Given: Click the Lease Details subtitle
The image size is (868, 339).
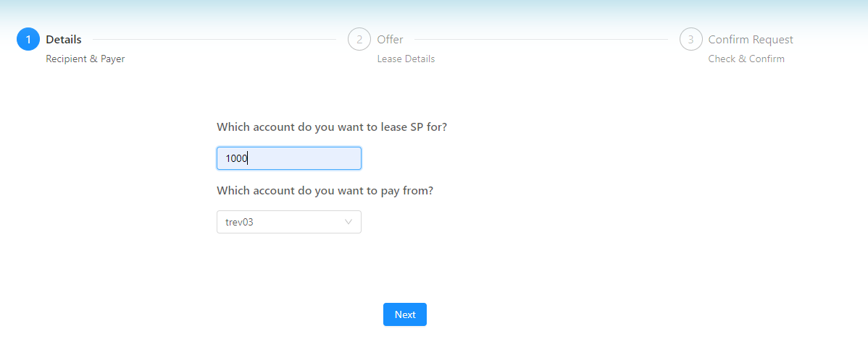Looking at the screenshot, I should [406, 59].
